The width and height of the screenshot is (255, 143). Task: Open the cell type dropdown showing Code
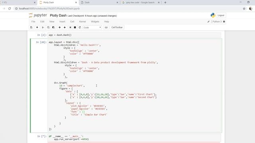point(92,27)
